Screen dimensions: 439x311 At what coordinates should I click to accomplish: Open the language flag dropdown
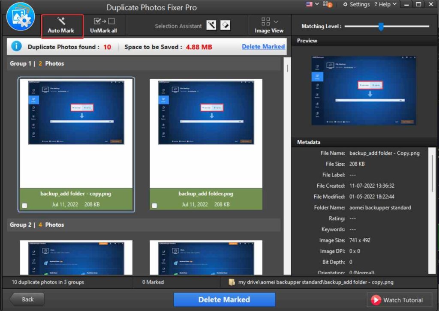point(313,4)
